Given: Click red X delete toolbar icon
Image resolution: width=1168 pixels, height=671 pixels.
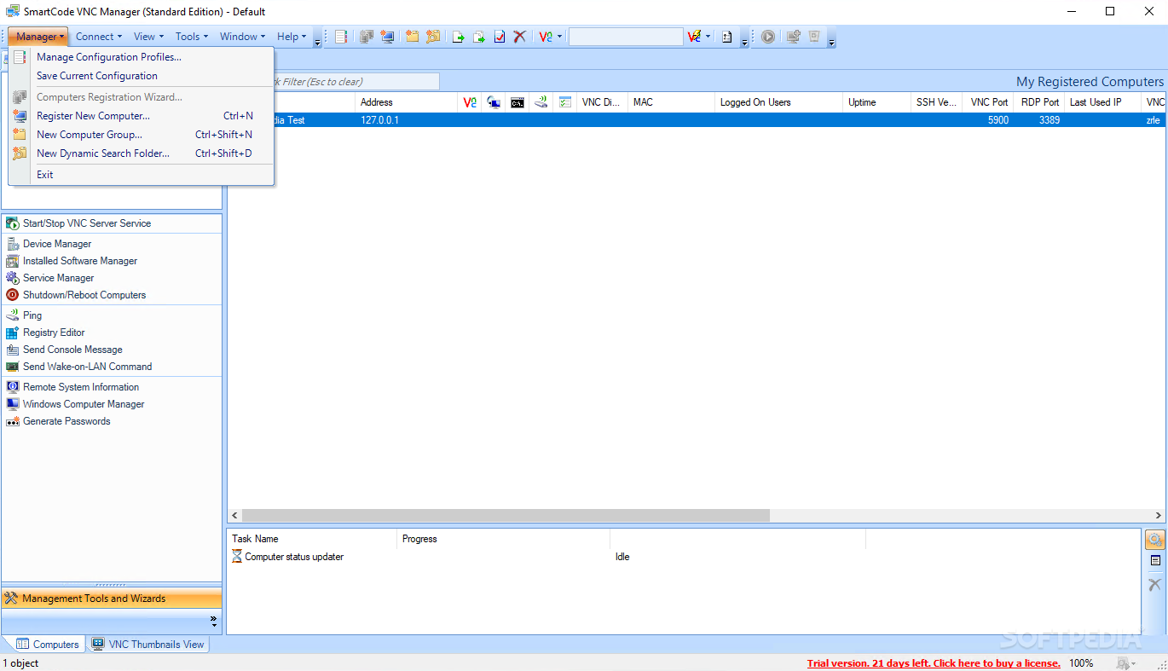Looking at the screenshot, I should point(519,37).
